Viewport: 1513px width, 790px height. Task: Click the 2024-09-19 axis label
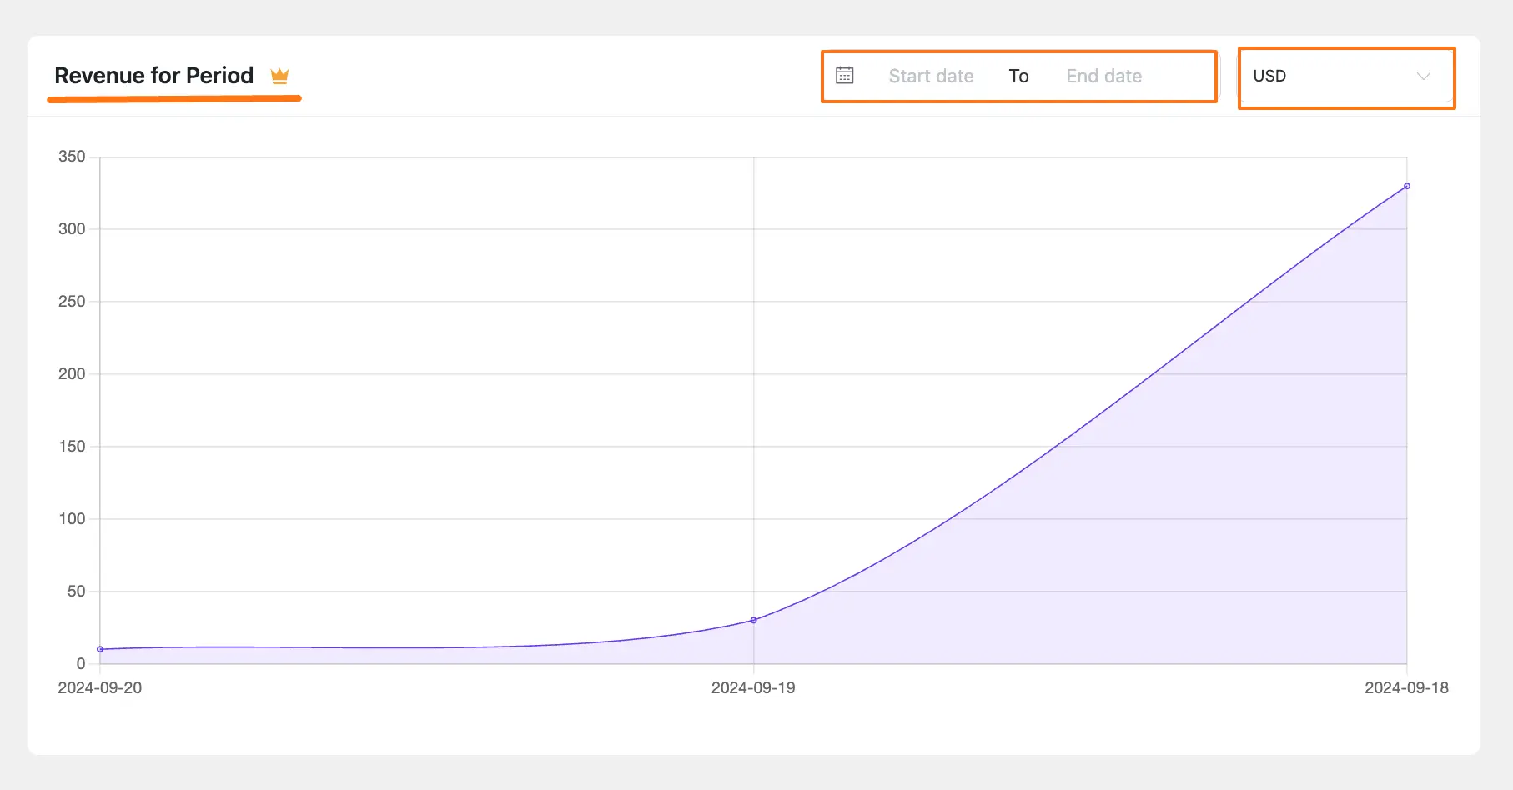click(753, 688)
